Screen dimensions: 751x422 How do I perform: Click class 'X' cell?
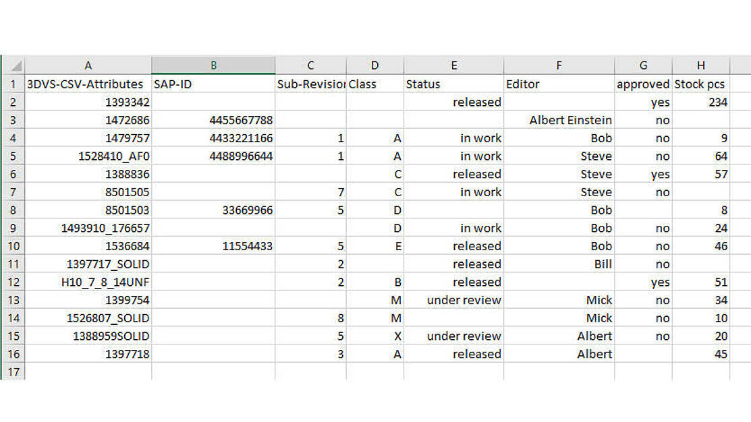tap(374, 336)
